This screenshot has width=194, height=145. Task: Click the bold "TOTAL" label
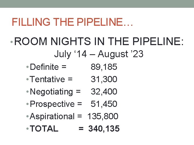[44, 129]
